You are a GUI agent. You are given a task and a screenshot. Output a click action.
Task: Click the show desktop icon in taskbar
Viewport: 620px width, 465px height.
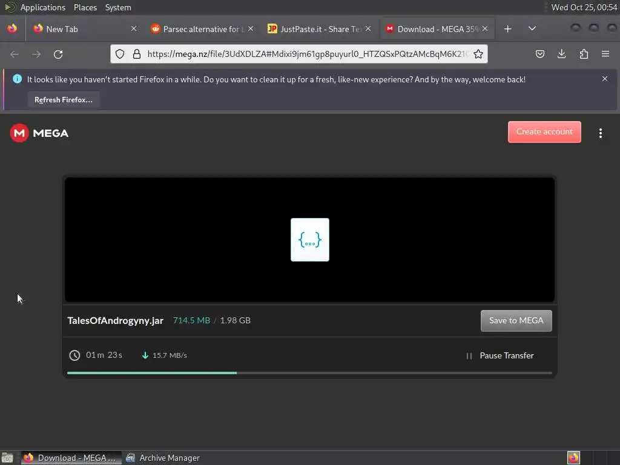[7, 458]
